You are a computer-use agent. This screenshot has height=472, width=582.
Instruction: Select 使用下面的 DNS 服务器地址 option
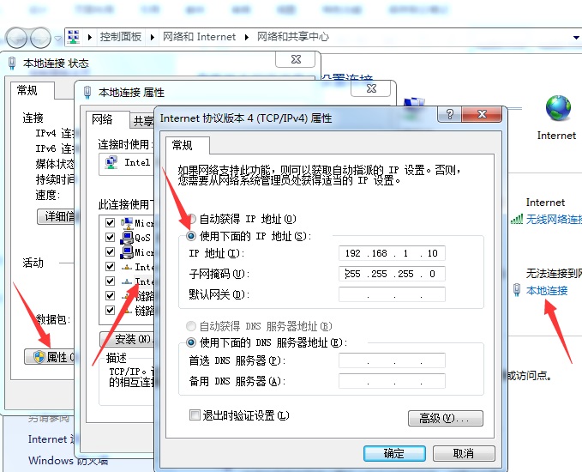(192, 342)
